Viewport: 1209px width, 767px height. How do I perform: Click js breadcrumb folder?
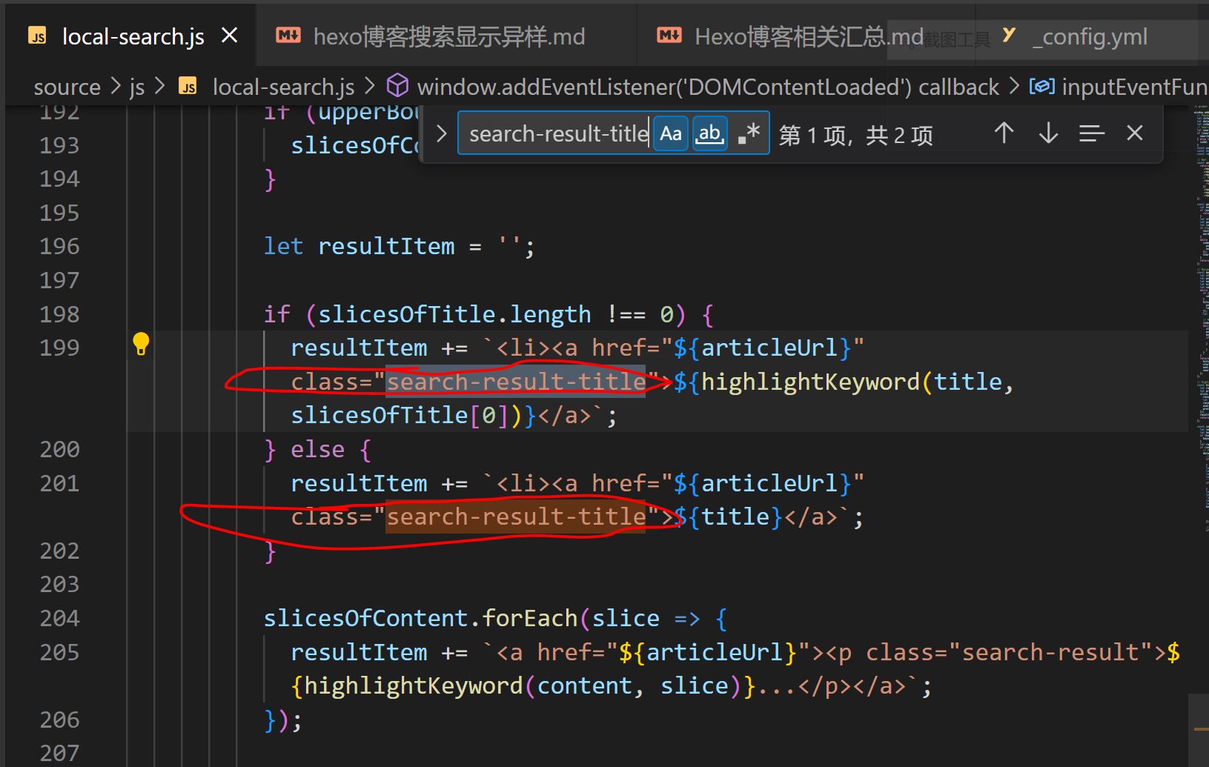pyautogui.click(x=137, y=87)
